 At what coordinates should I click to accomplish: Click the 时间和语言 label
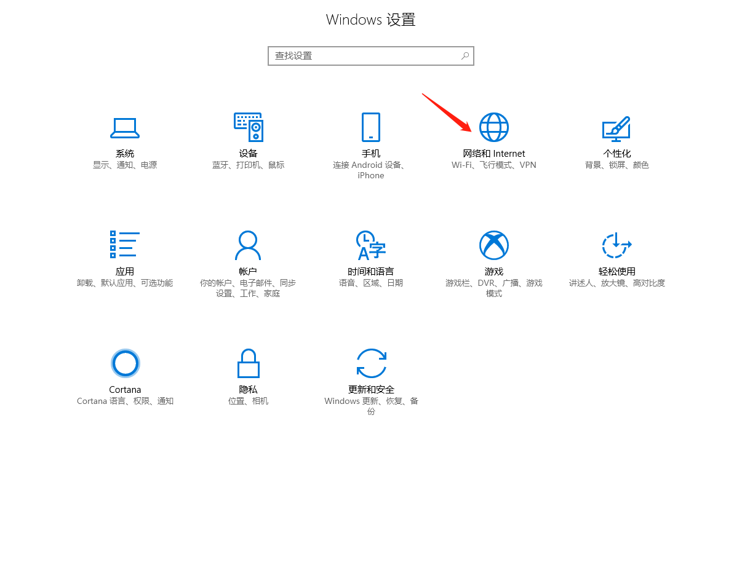(x=371, y=272)
